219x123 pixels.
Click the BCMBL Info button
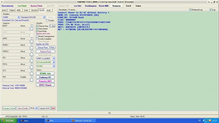45,74
